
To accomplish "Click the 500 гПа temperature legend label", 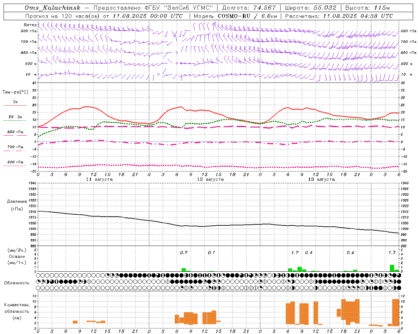I will tap(15, 162).
